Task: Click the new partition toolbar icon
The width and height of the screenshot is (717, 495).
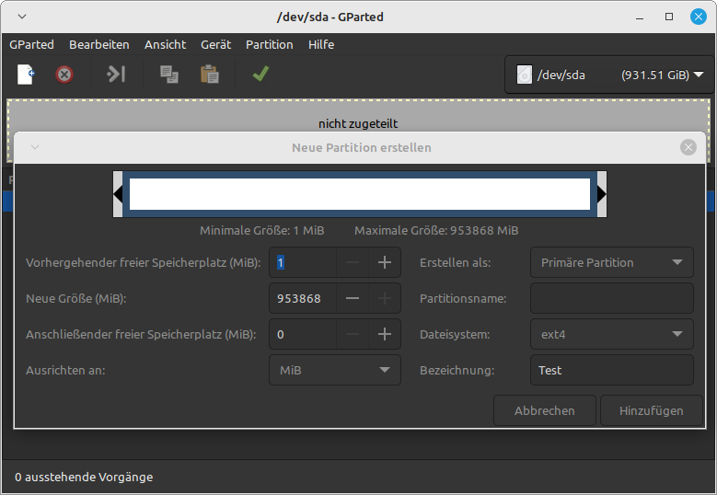Action: coord(26,74)
